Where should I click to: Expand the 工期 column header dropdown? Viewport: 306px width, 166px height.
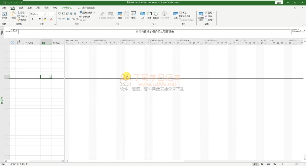[50, 43]
